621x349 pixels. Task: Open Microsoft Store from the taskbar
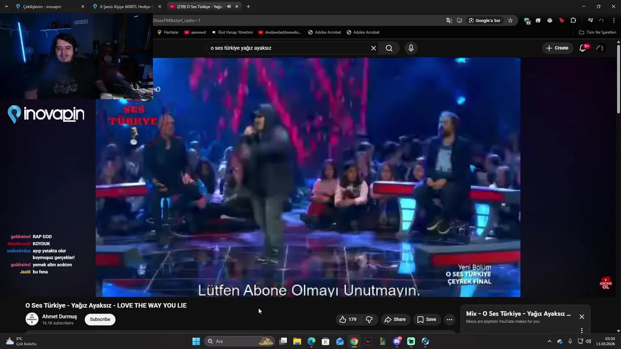tap(326, 341)
